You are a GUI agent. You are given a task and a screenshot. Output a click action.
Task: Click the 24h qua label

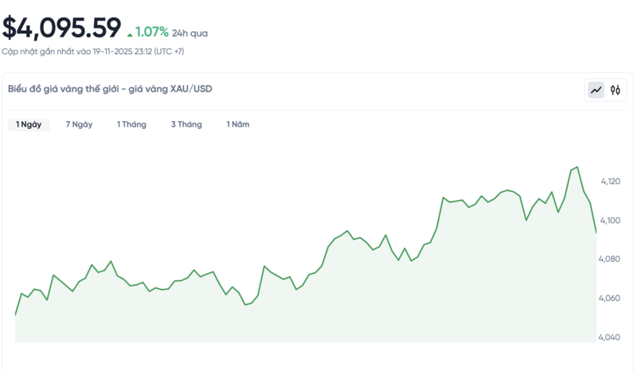click(x=190, y=33)
